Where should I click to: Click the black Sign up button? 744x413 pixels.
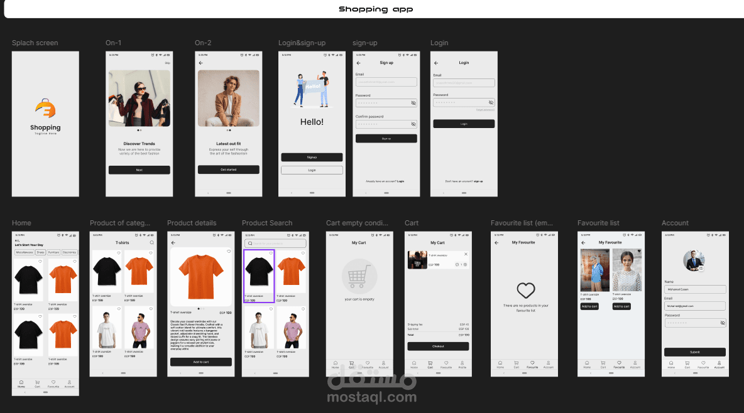click(386, 139)
